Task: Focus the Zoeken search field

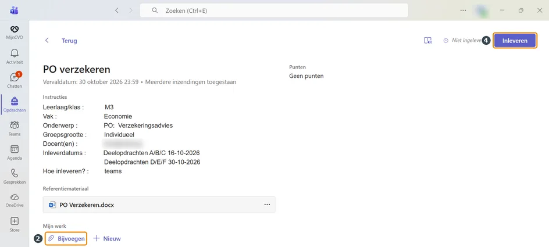Action: pyautogui.click(x=274, y=10)
